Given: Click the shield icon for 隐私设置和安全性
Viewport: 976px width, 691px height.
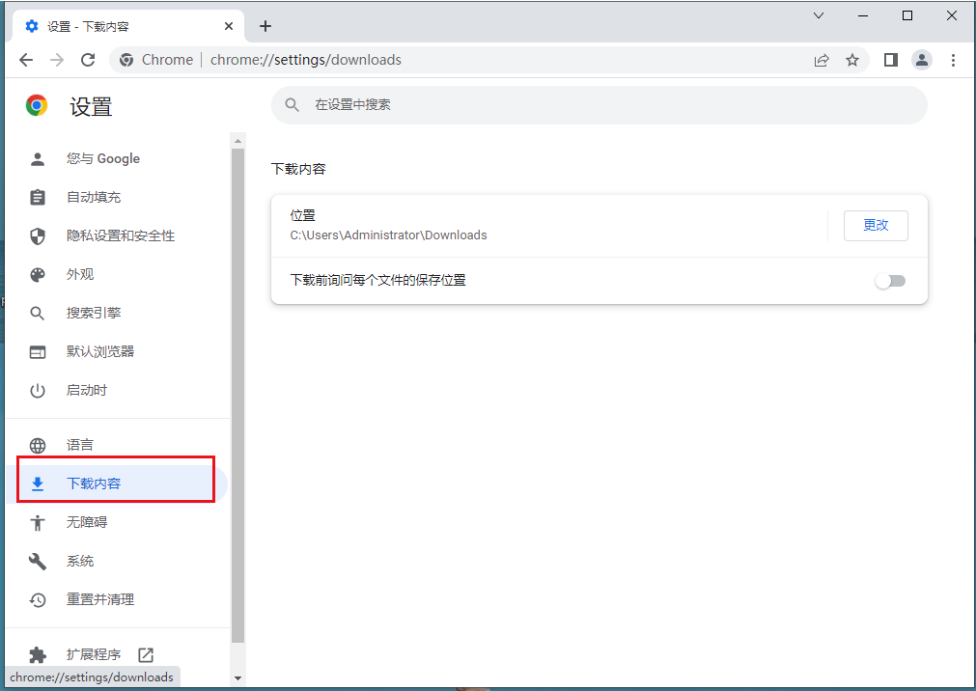Looking at the screenshot, I should (x=38, y=235).
